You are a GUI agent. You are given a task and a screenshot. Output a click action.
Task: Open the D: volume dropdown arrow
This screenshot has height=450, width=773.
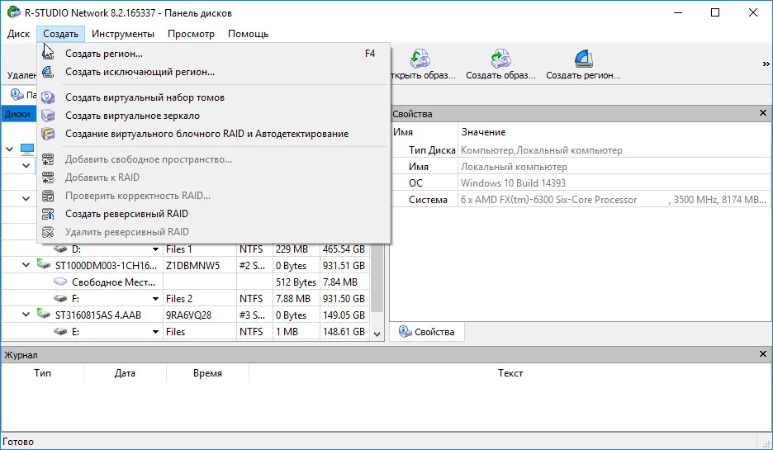pyautogui.click(x=155, y=249)
